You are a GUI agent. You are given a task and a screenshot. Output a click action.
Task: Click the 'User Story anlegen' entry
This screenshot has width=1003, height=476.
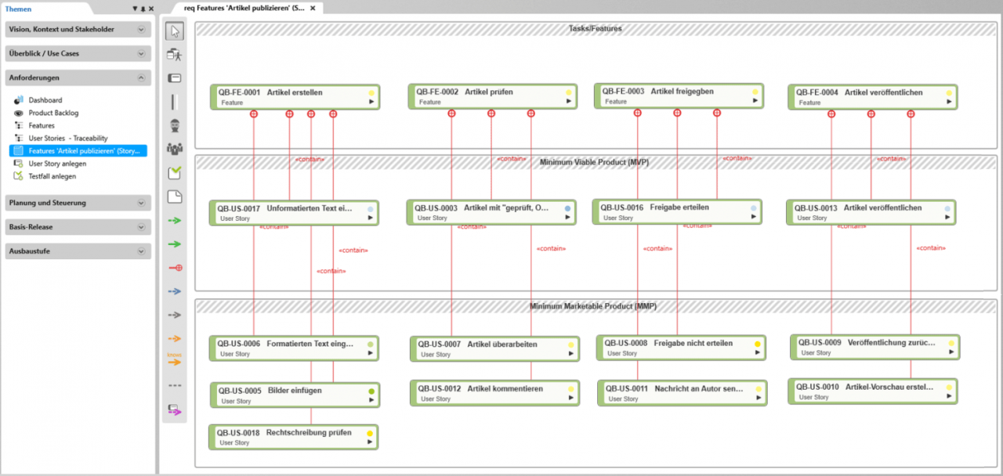57,164
